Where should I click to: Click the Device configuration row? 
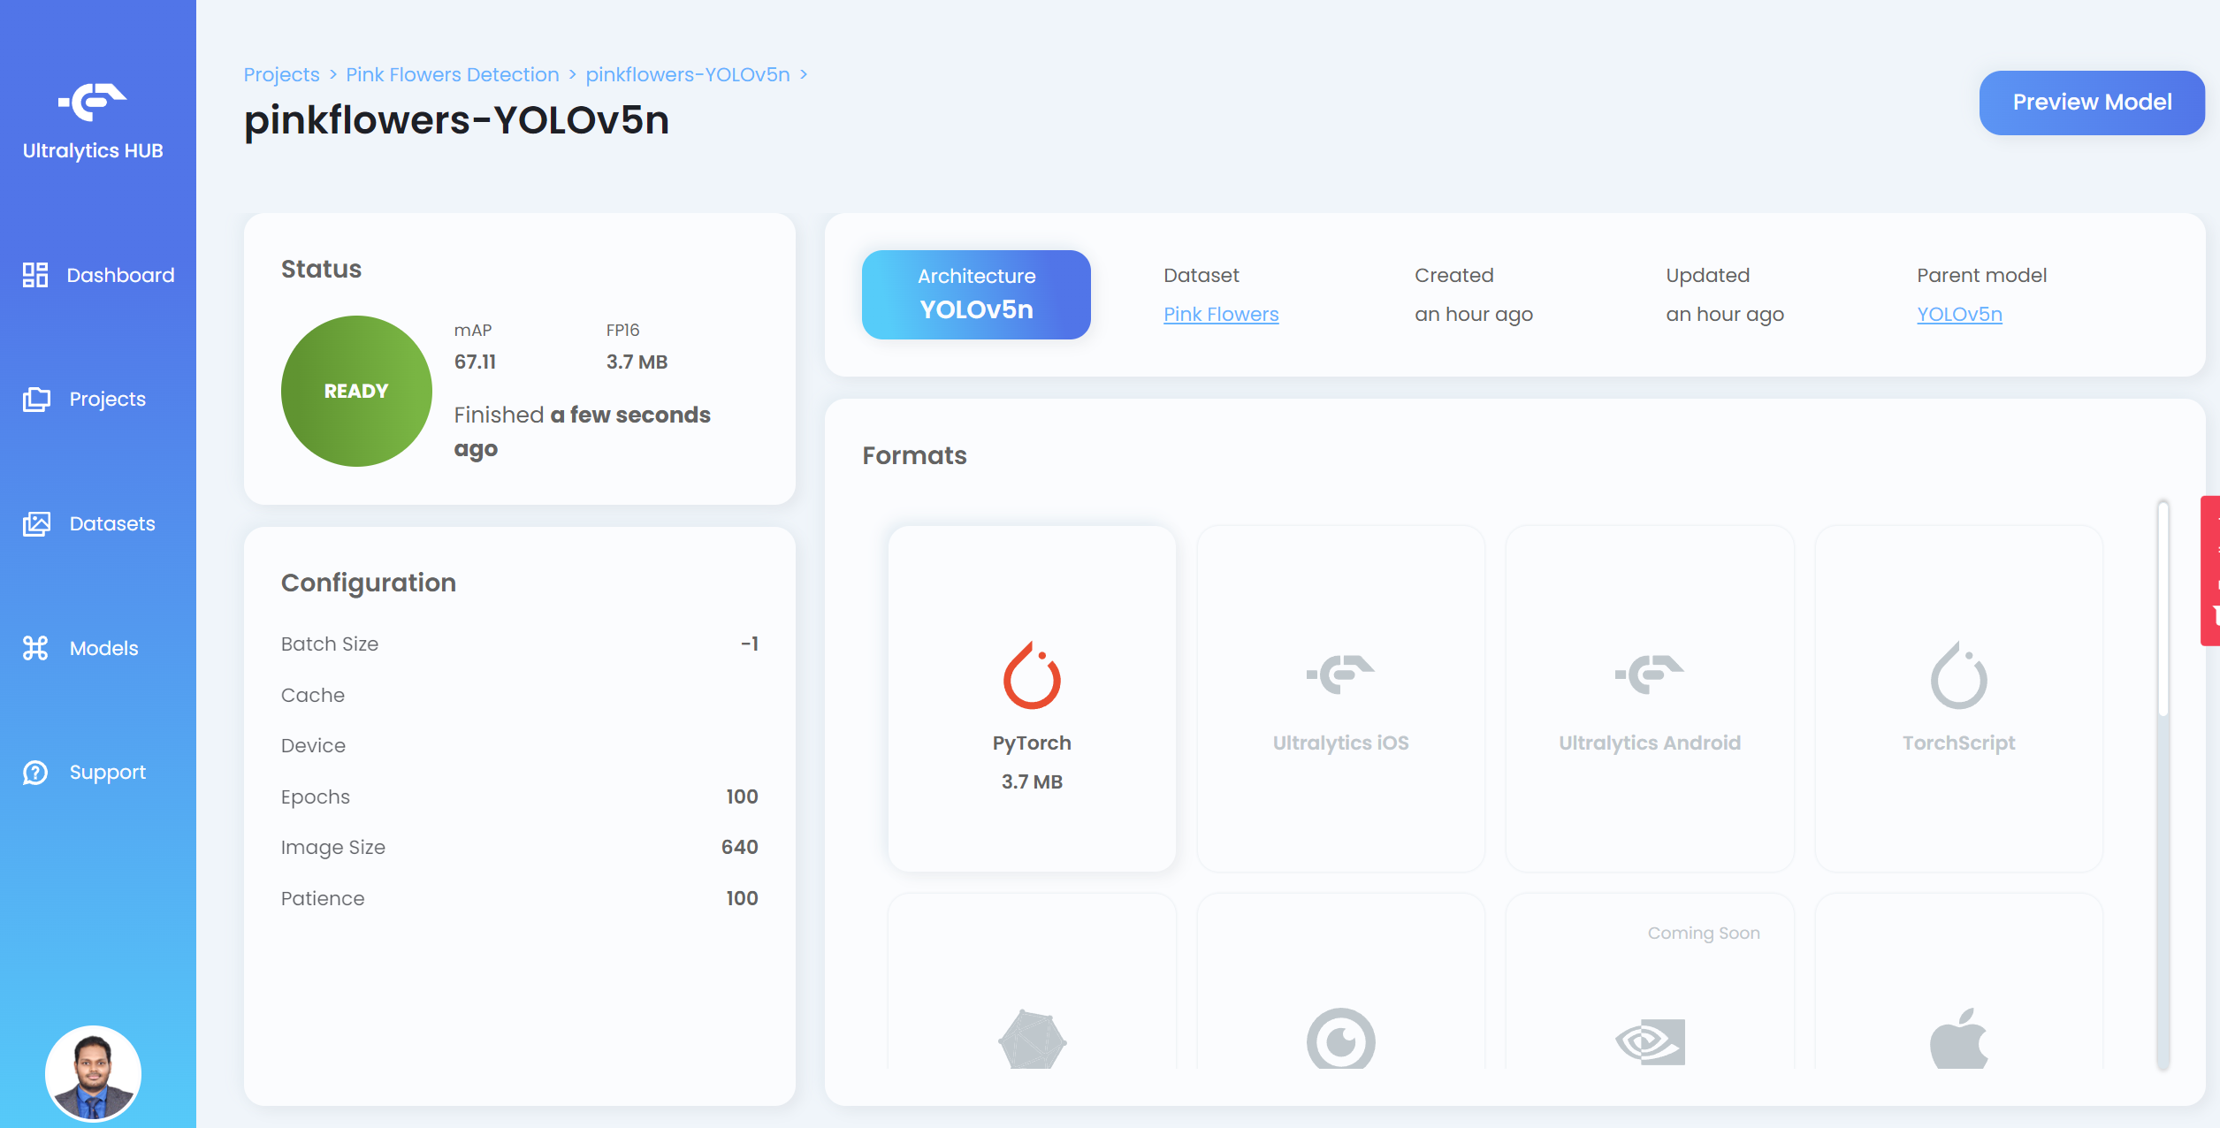520,745
